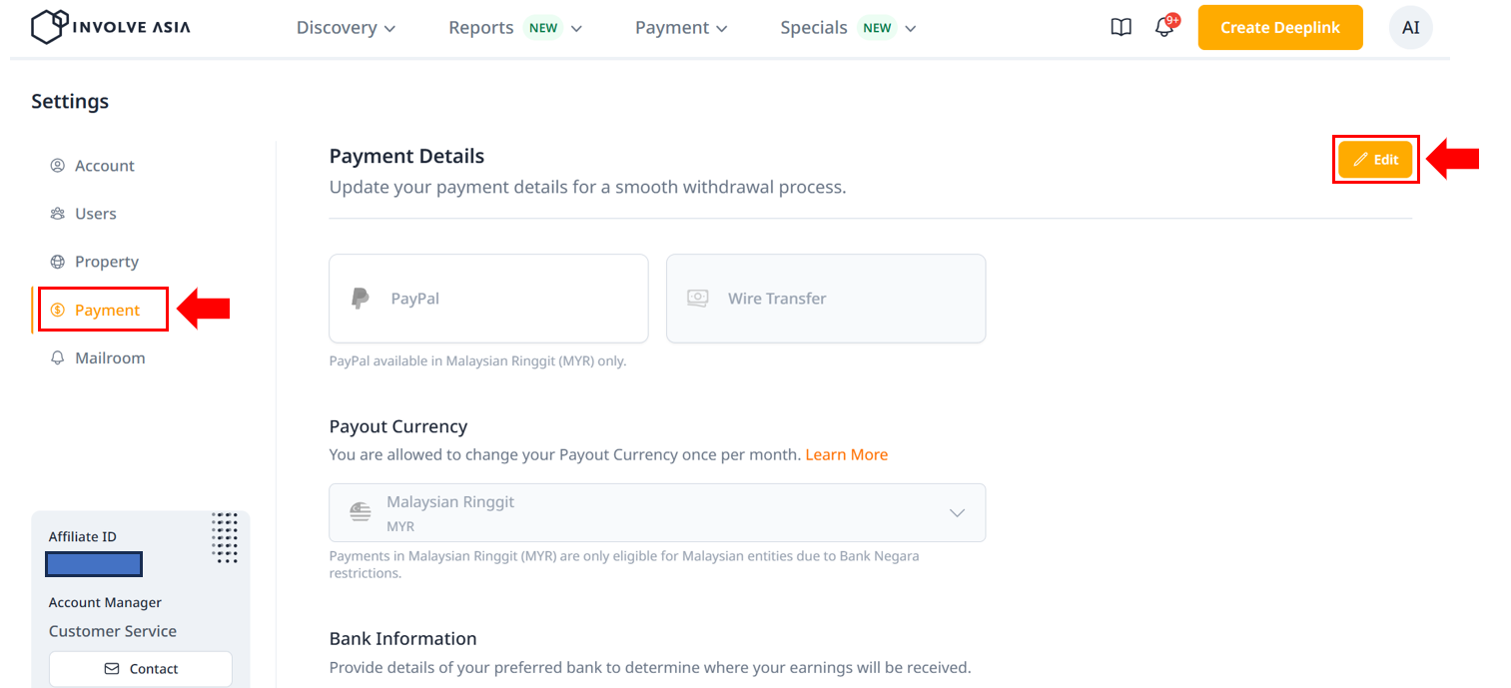Image resolution: width=1511 pixels, height=688 pixels.
Task: Select the Wire Transfer payment option
Action: pos(826,299)
